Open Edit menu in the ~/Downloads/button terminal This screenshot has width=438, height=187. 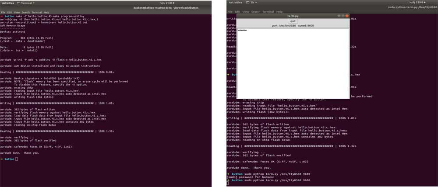(10, 13)
